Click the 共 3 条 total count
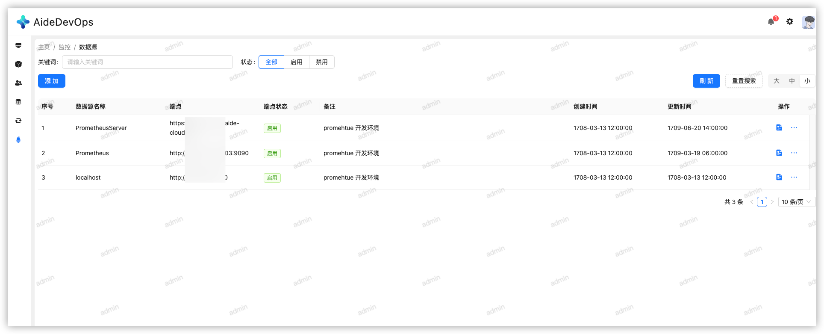 point(734,202)
